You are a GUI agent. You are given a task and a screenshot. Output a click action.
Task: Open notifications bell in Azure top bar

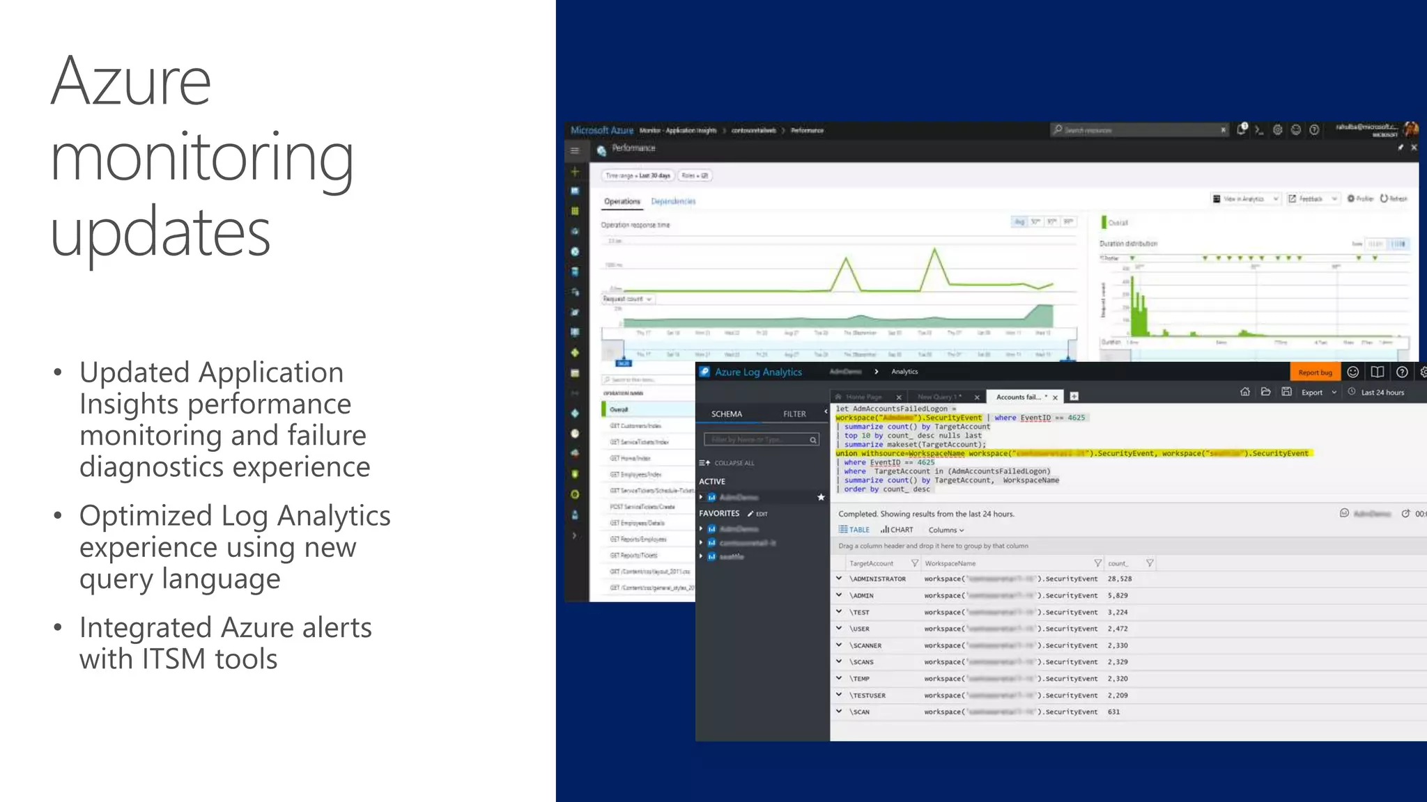coord(1242,129)
